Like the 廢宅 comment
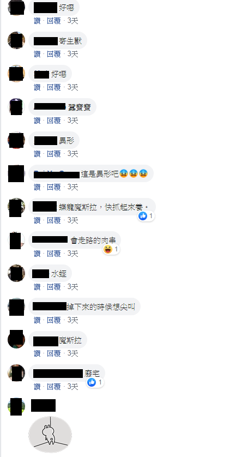 pos(37,387)
